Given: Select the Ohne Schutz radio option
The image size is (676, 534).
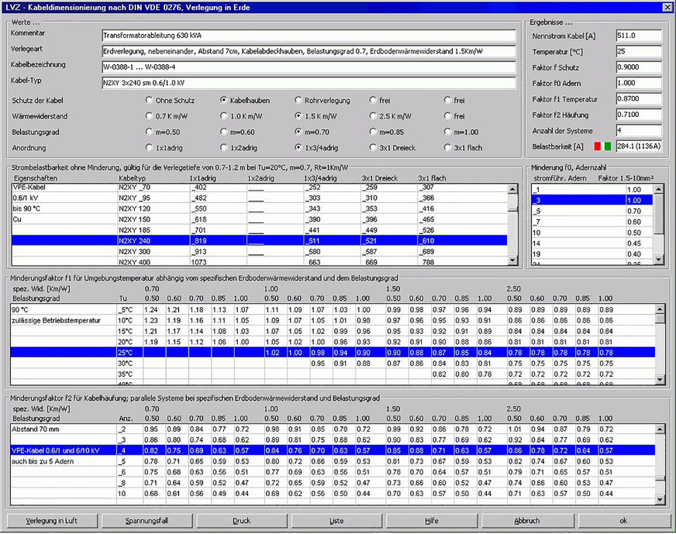Looking at the screenshot, I should [x=150, y=100].
